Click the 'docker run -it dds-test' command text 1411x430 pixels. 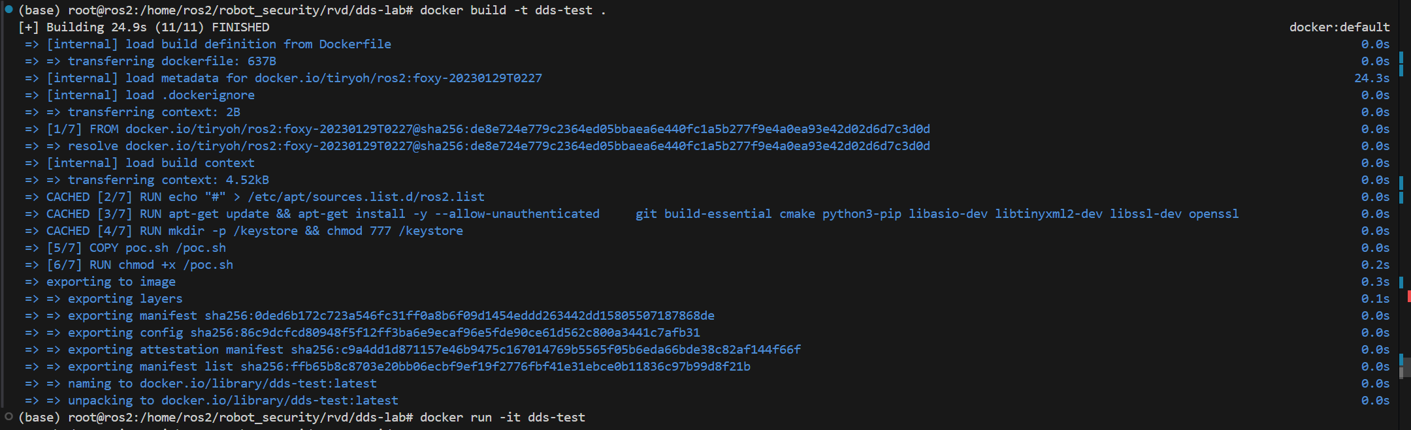click(502, 418)
